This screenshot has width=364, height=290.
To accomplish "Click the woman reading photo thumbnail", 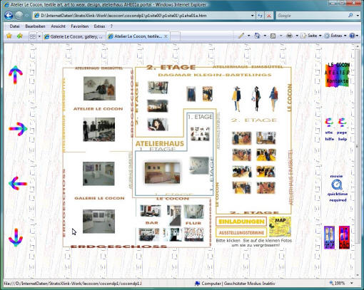I will tap(158, 125).
